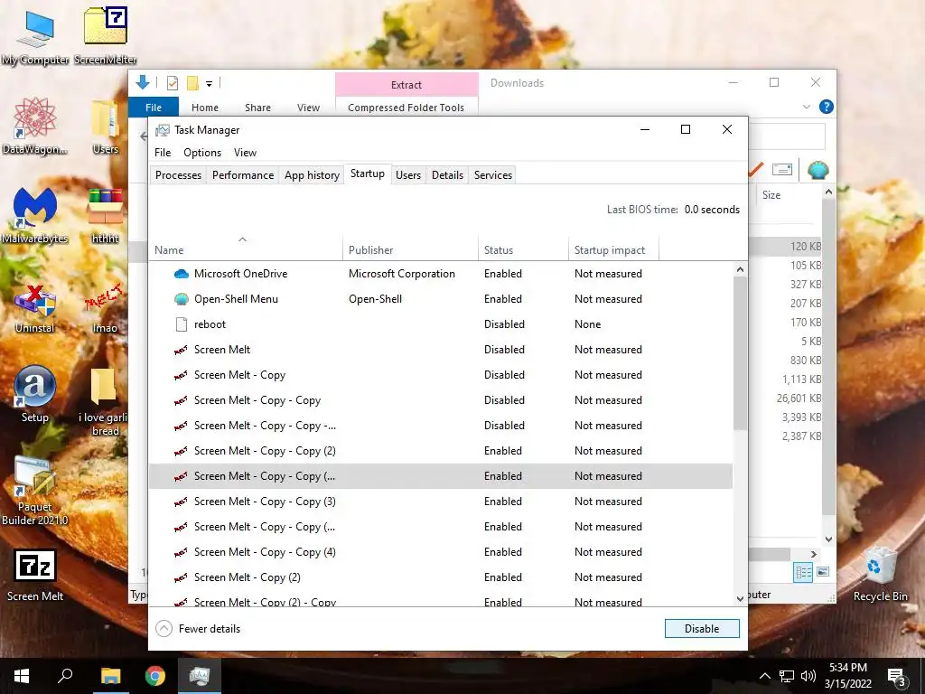Image resolution: width=925 pixels, height=694 pixels.
Task: Open taskbar search magnifier
Action: (65, 676)
